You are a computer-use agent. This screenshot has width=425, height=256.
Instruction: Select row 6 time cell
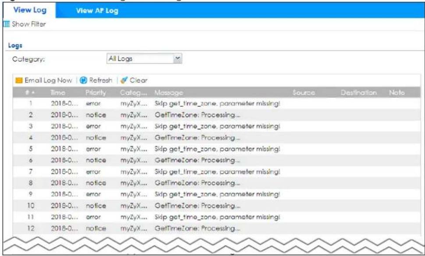(64, 160)
